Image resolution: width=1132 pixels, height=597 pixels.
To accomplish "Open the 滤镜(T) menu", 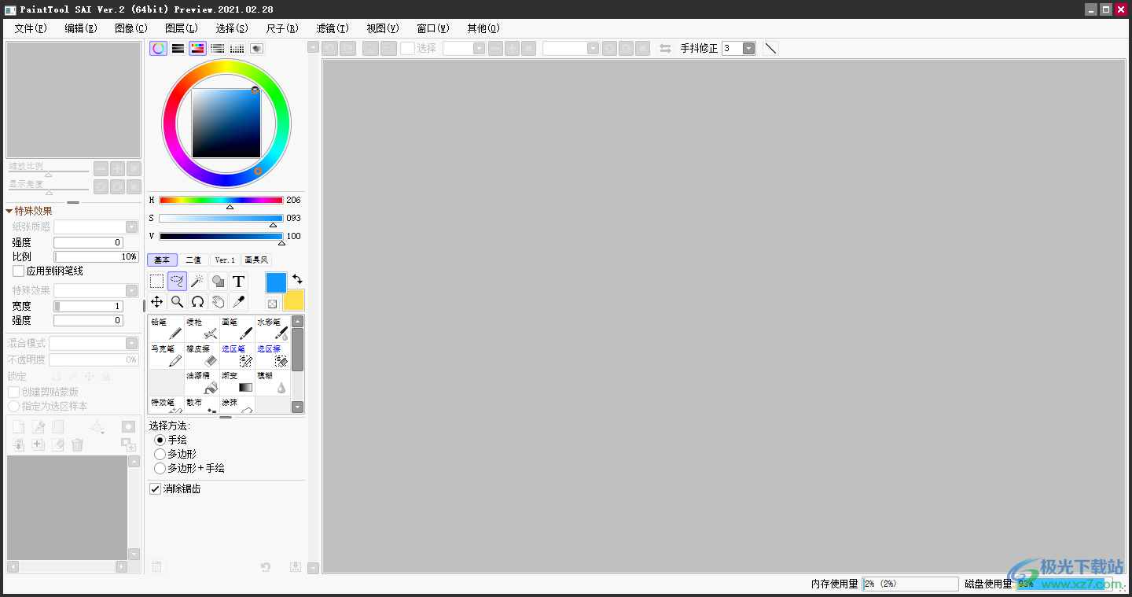I will tap(333, 28).
